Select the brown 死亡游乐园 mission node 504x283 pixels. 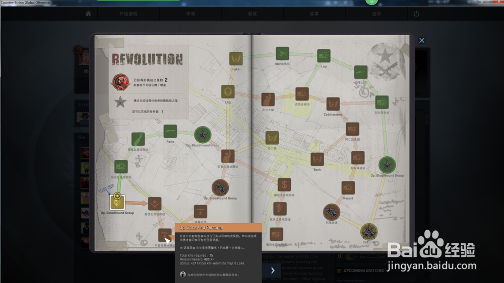[x=352, y=130]
